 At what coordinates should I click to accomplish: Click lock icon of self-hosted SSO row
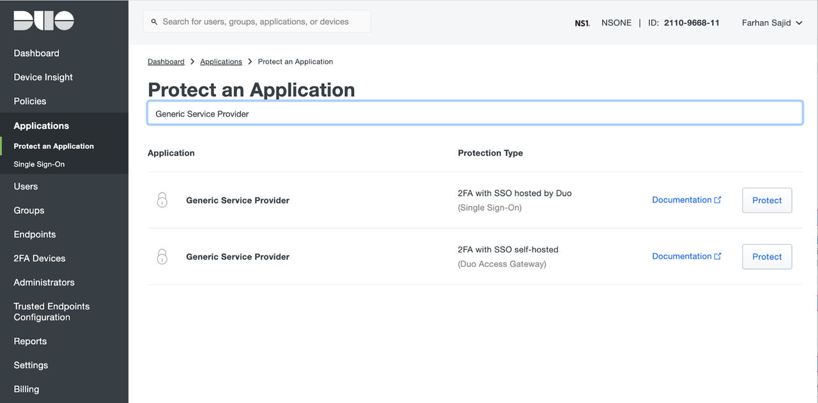click(x=162, y=256)
